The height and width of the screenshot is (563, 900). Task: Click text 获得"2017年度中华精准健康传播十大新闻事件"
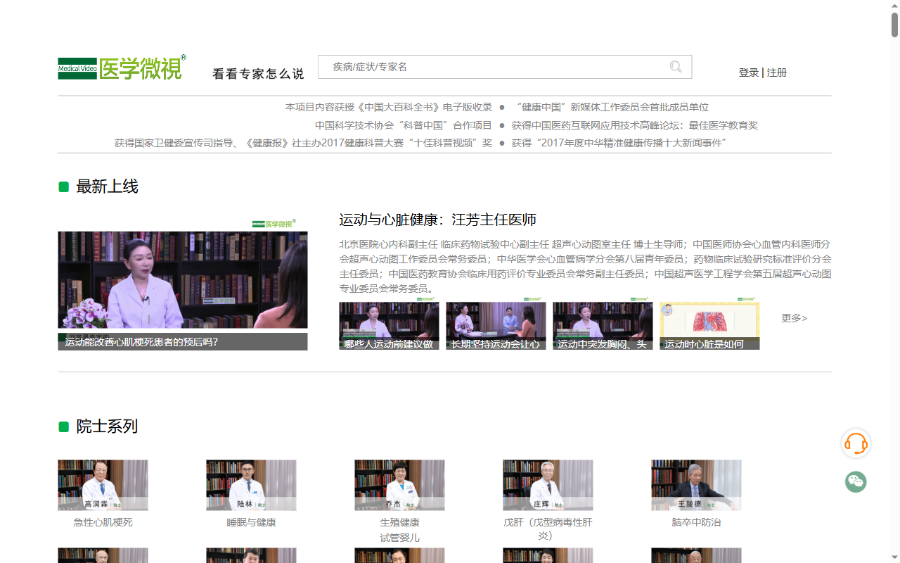[x=619, y=143]
